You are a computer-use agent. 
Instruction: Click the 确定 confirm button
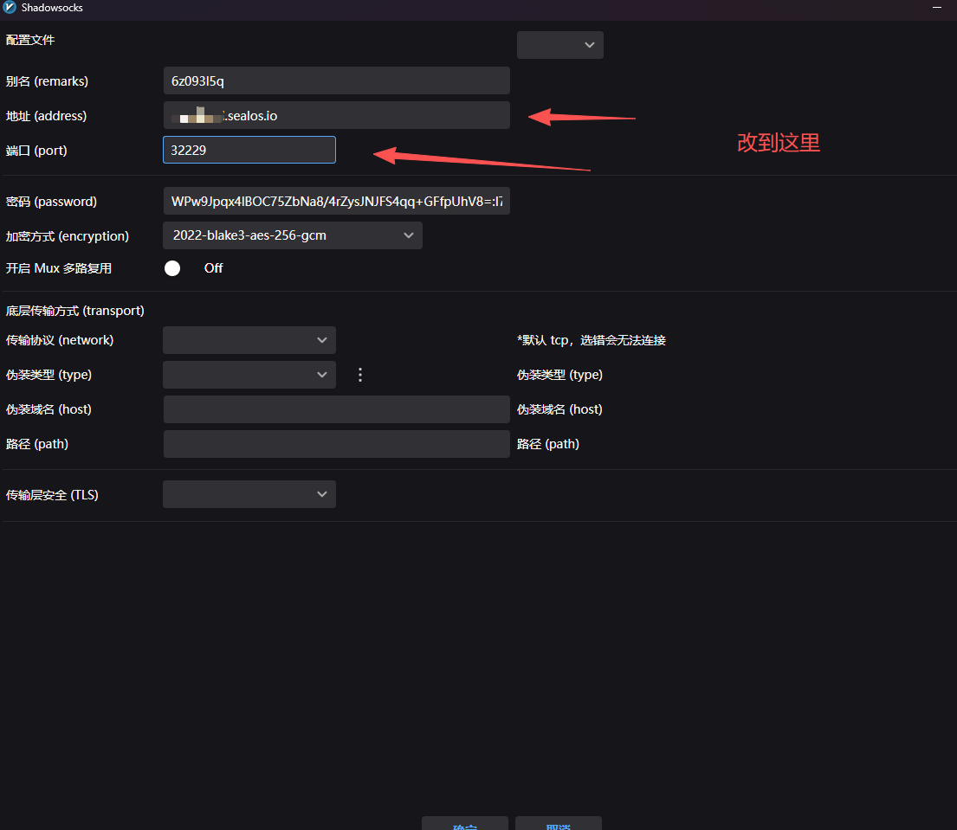tap(464, 824)
